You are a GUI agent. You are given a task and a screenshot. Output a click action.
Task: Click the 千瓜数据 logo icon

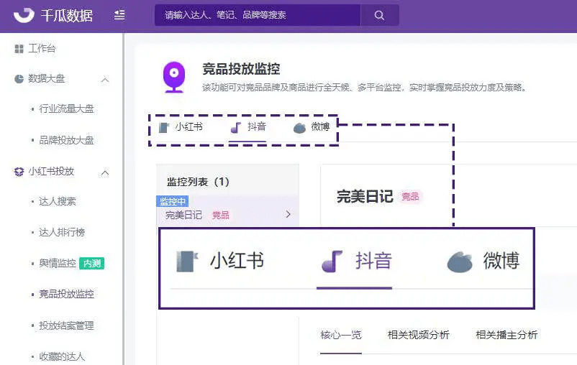tap(24, 15)
